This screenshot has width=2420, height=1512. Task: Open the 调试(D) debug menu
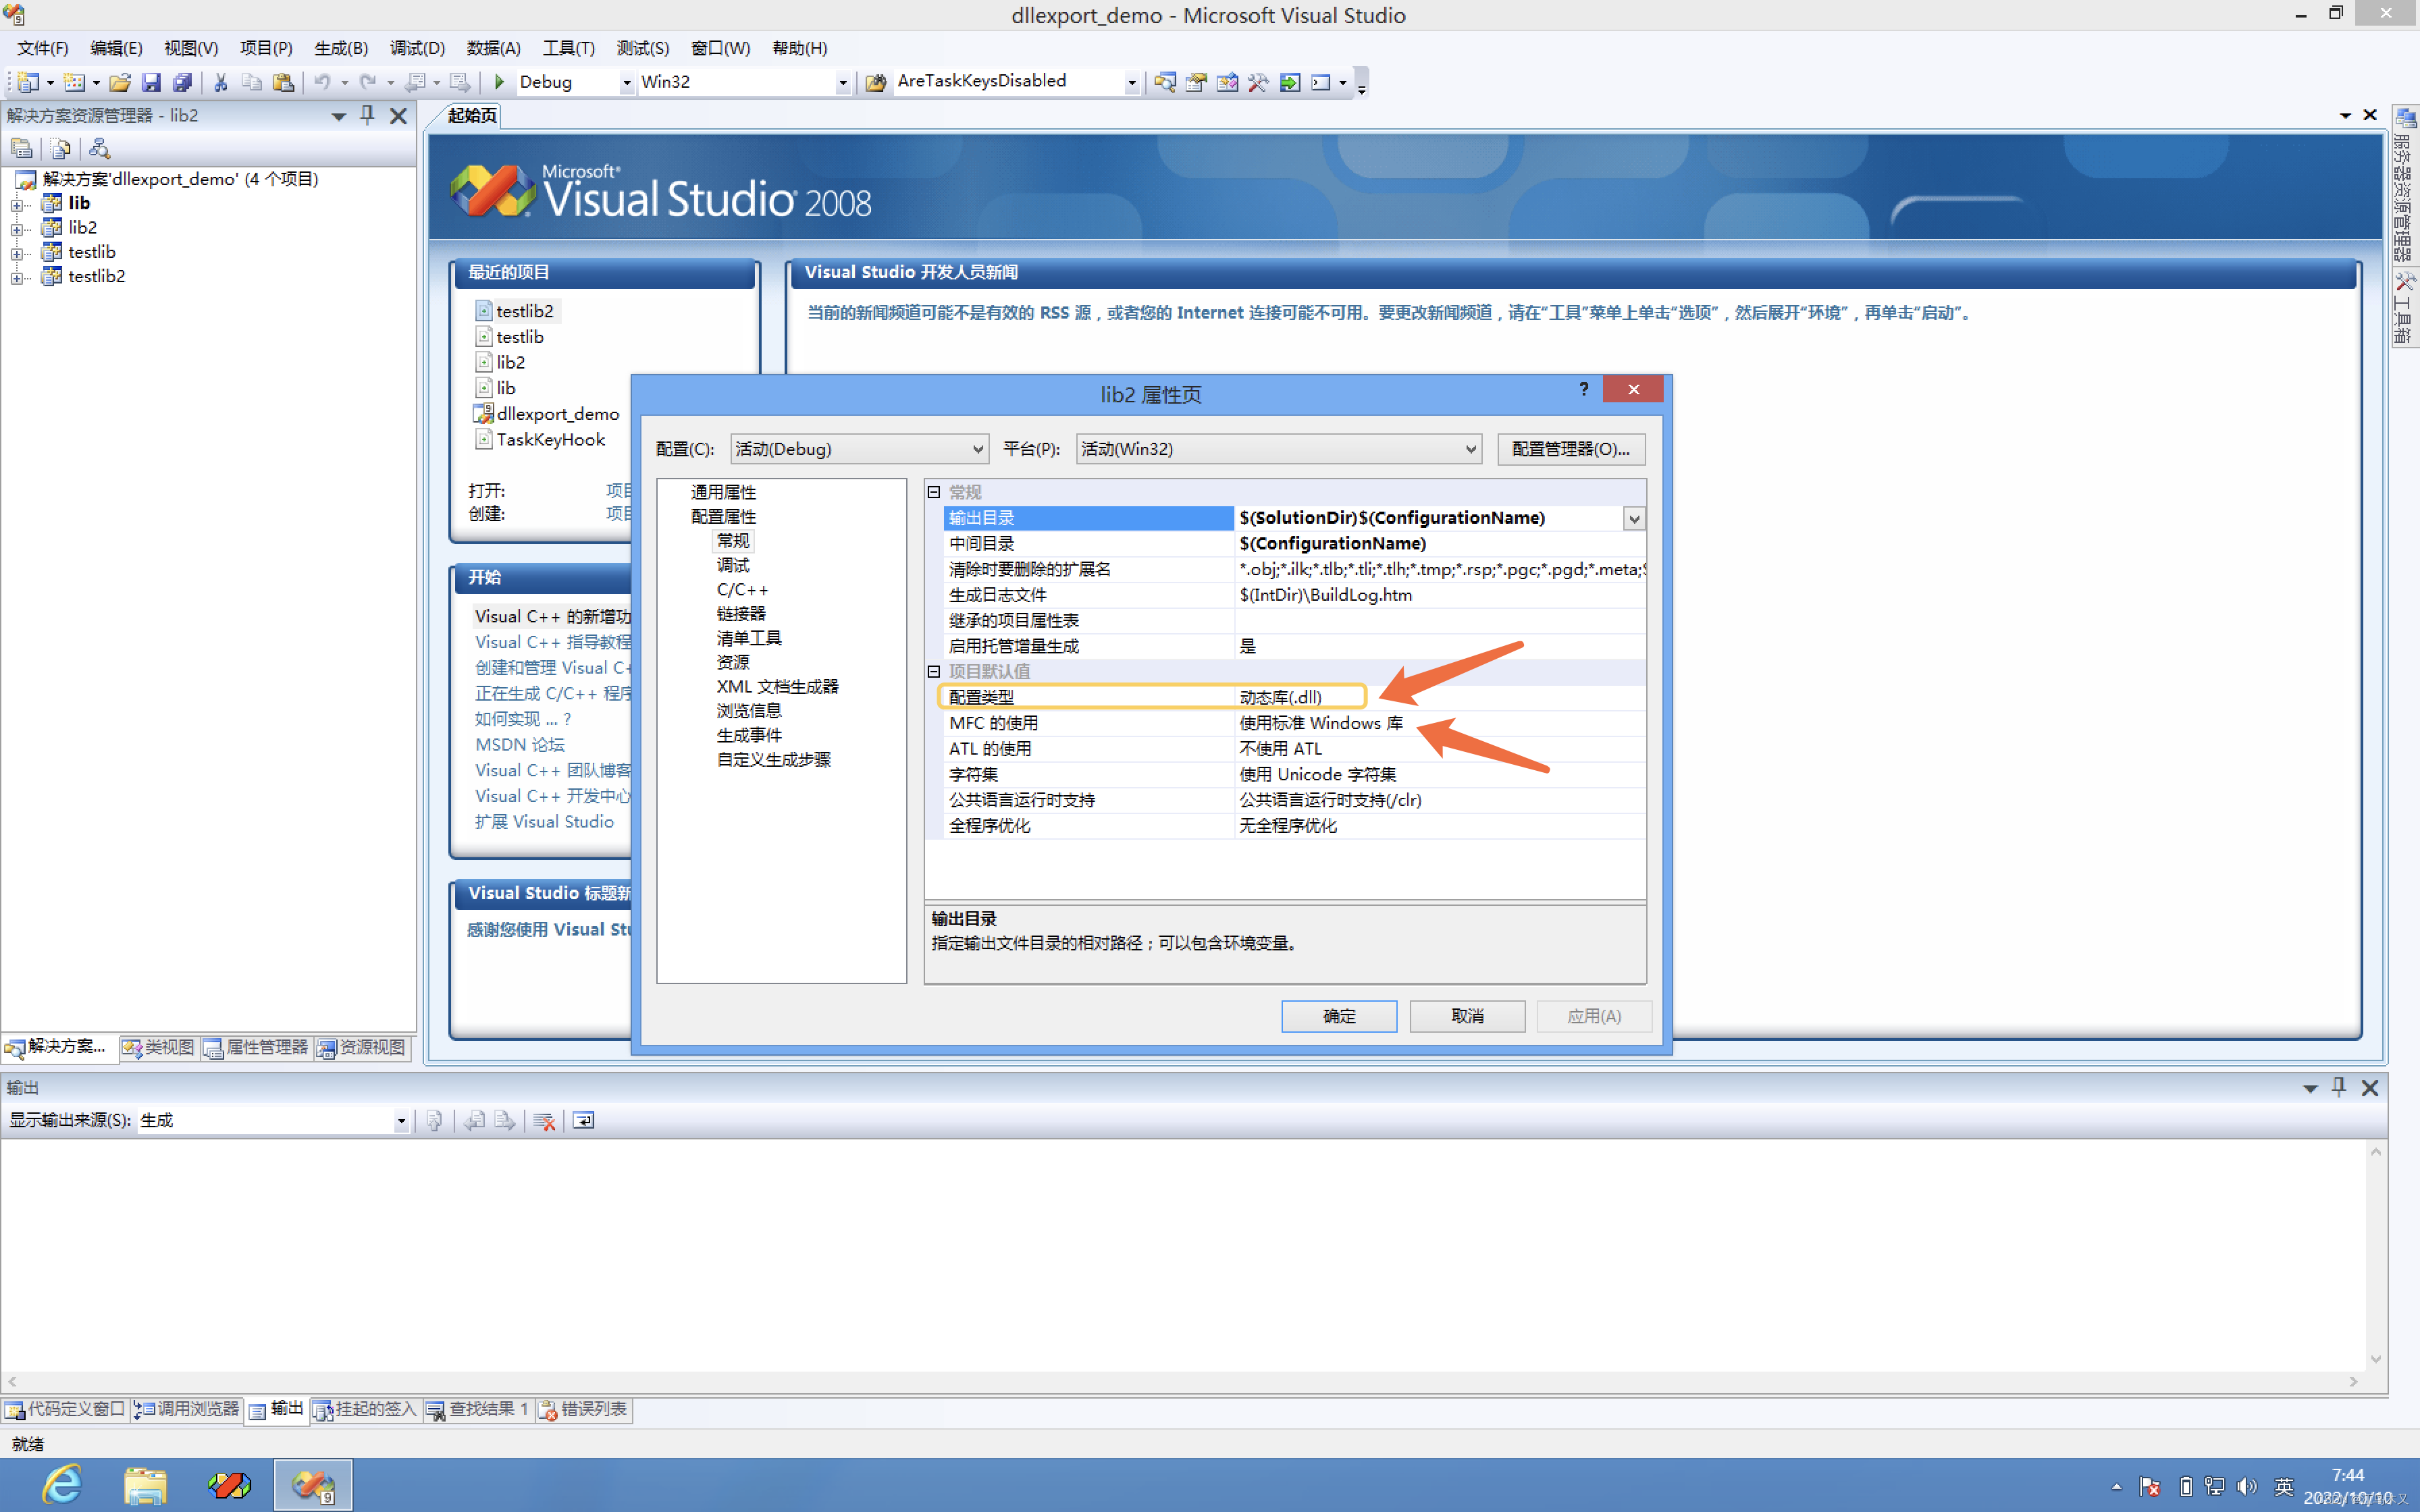pyautogui.click(x=417, y=48)
